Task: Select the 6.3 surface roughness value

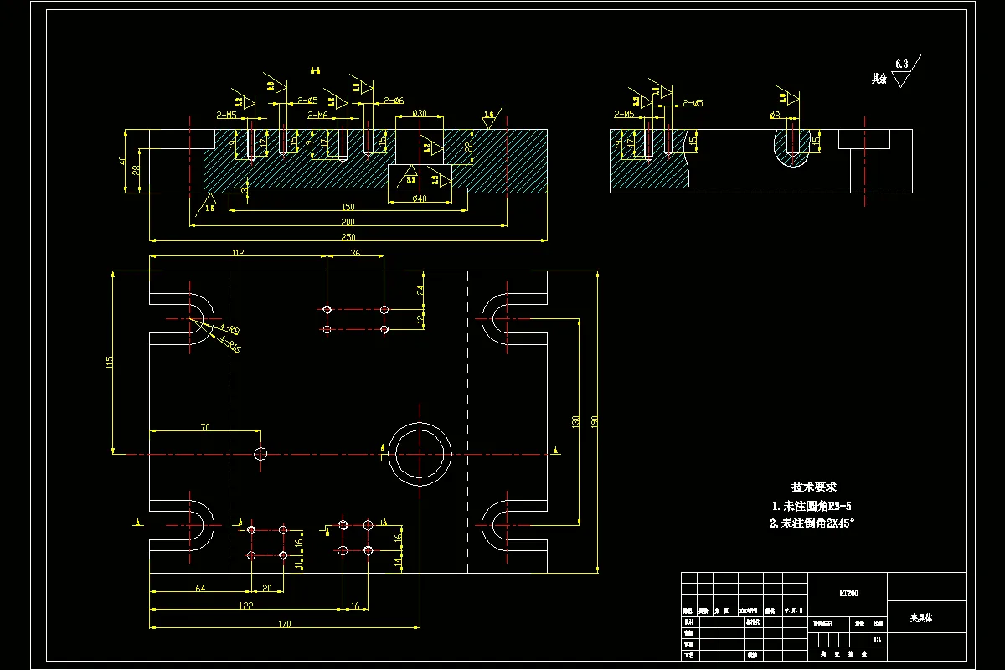Action: click(x=902, y=64)
